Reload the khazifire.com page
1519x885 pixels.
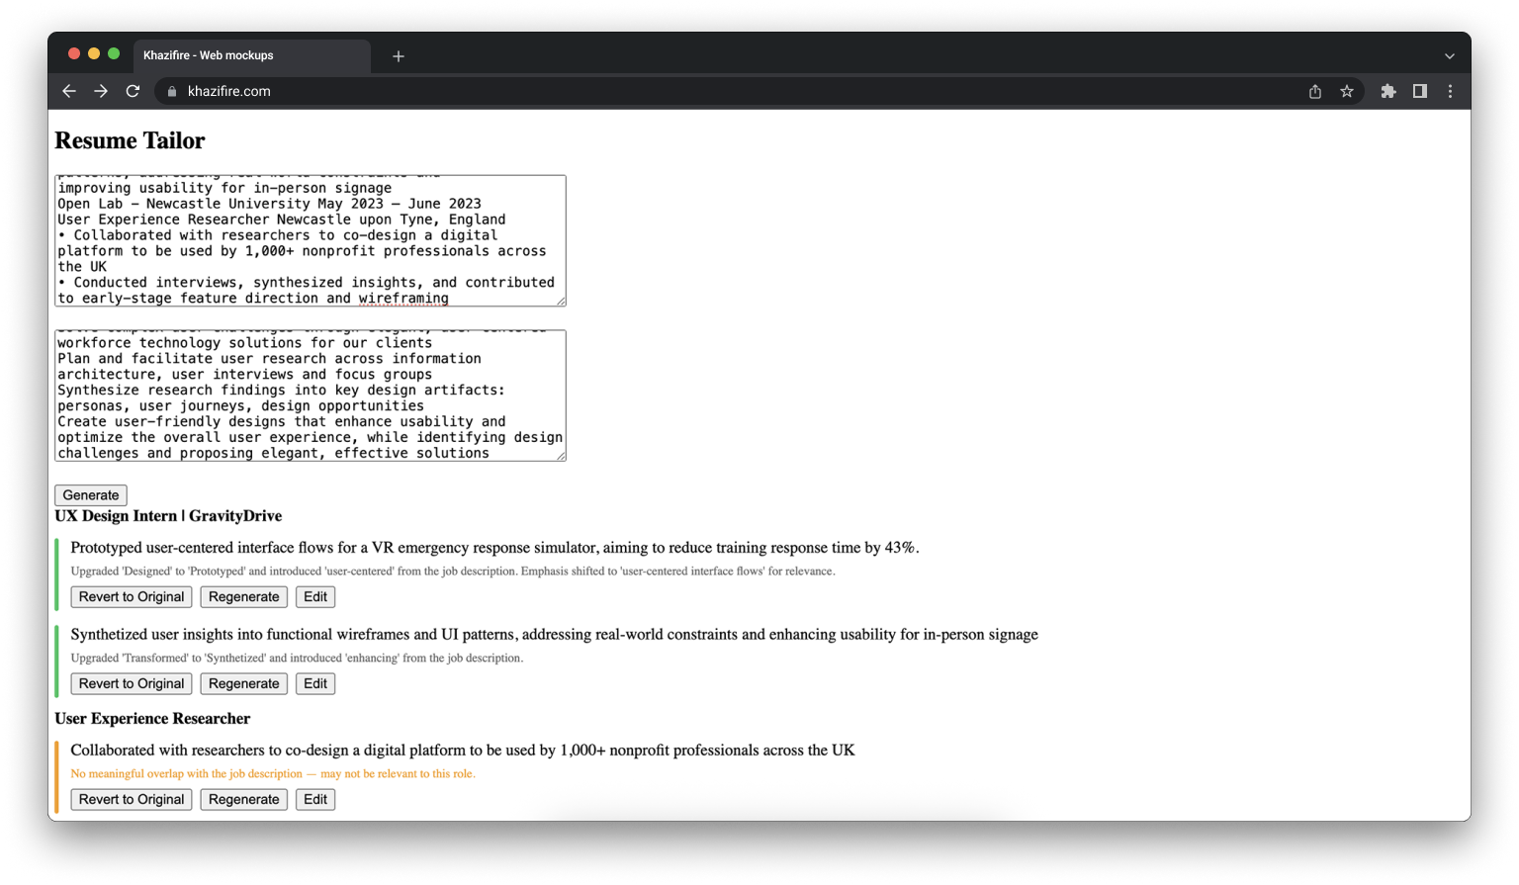tap(132, 90)
